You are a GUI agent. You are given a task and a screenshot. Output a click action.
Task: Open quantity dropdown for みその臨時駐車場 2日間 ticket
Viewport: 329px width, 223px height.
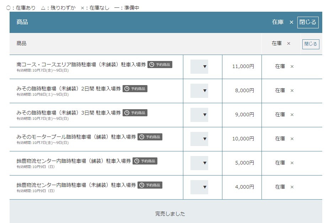pos(199,91)
